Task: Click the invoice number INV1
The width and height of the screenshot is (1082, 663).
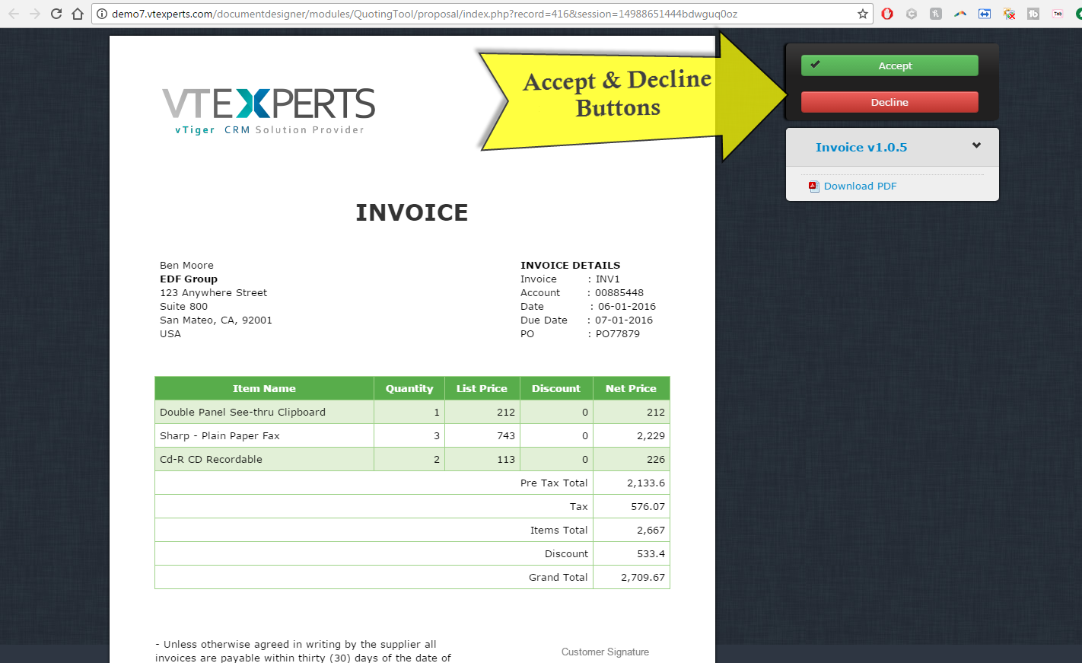Action: click(x=607, y=279)
